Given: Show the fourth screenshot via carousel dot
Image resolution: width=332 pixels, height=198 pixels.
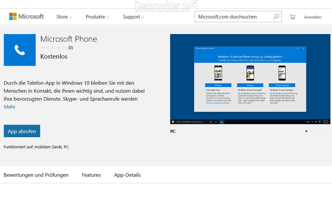Looking at the screenshot, I should coord(322,131).
